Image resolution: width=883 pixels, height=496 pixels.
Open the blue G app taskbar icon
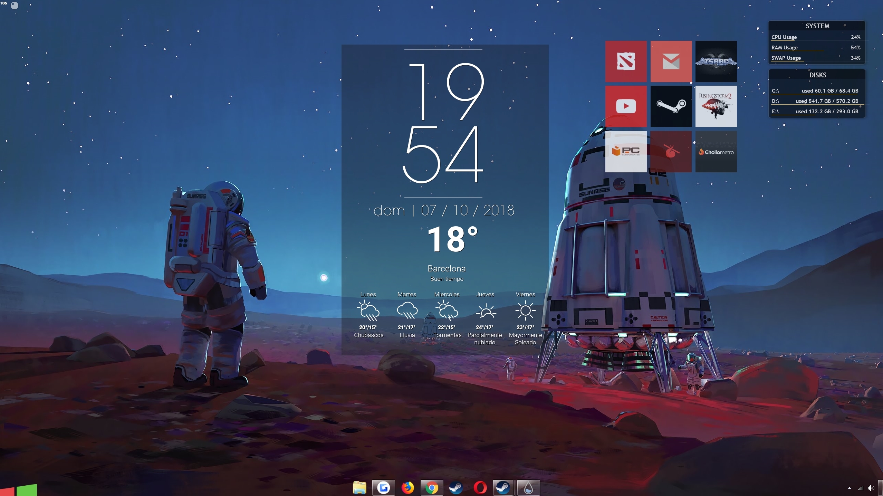click(x=383, y=488)
